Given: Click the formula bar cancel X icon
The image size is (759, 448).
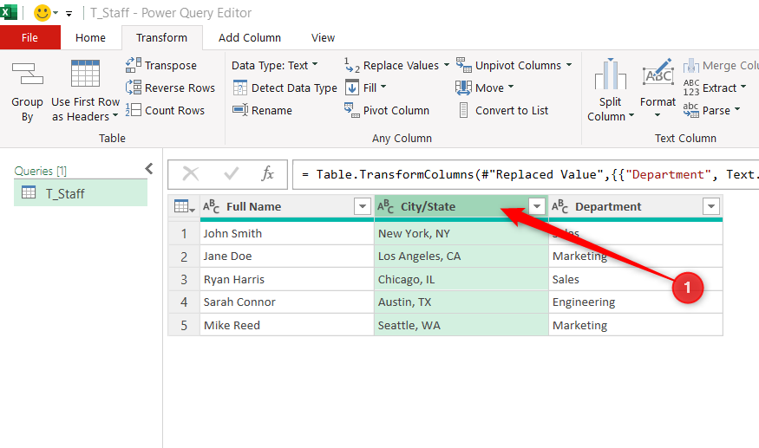Looking at the screenshot, I should tap(190, 173).
